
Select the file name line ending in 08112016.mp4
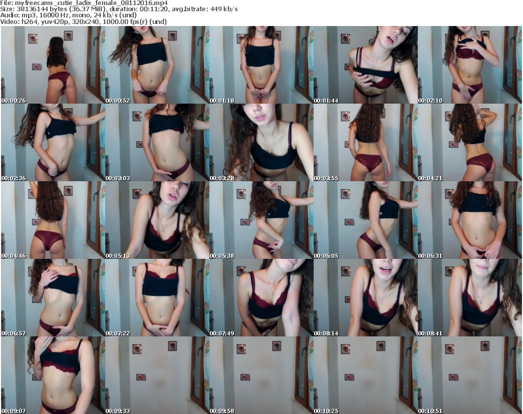(84, 3)
